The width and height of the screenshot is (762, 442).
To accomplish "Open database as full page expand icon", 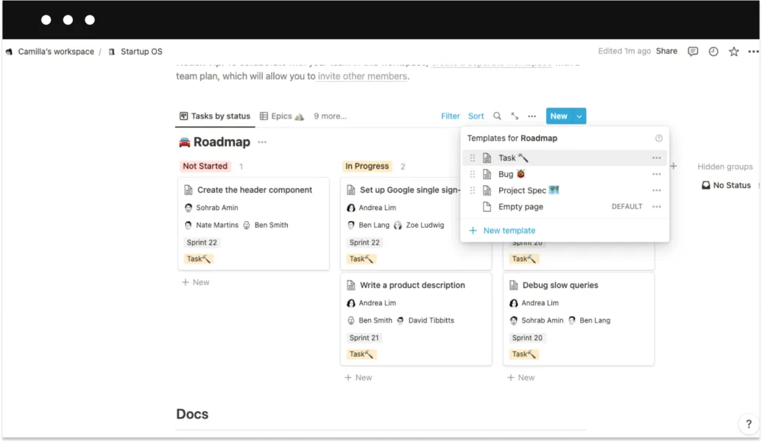I will point(515,116).
